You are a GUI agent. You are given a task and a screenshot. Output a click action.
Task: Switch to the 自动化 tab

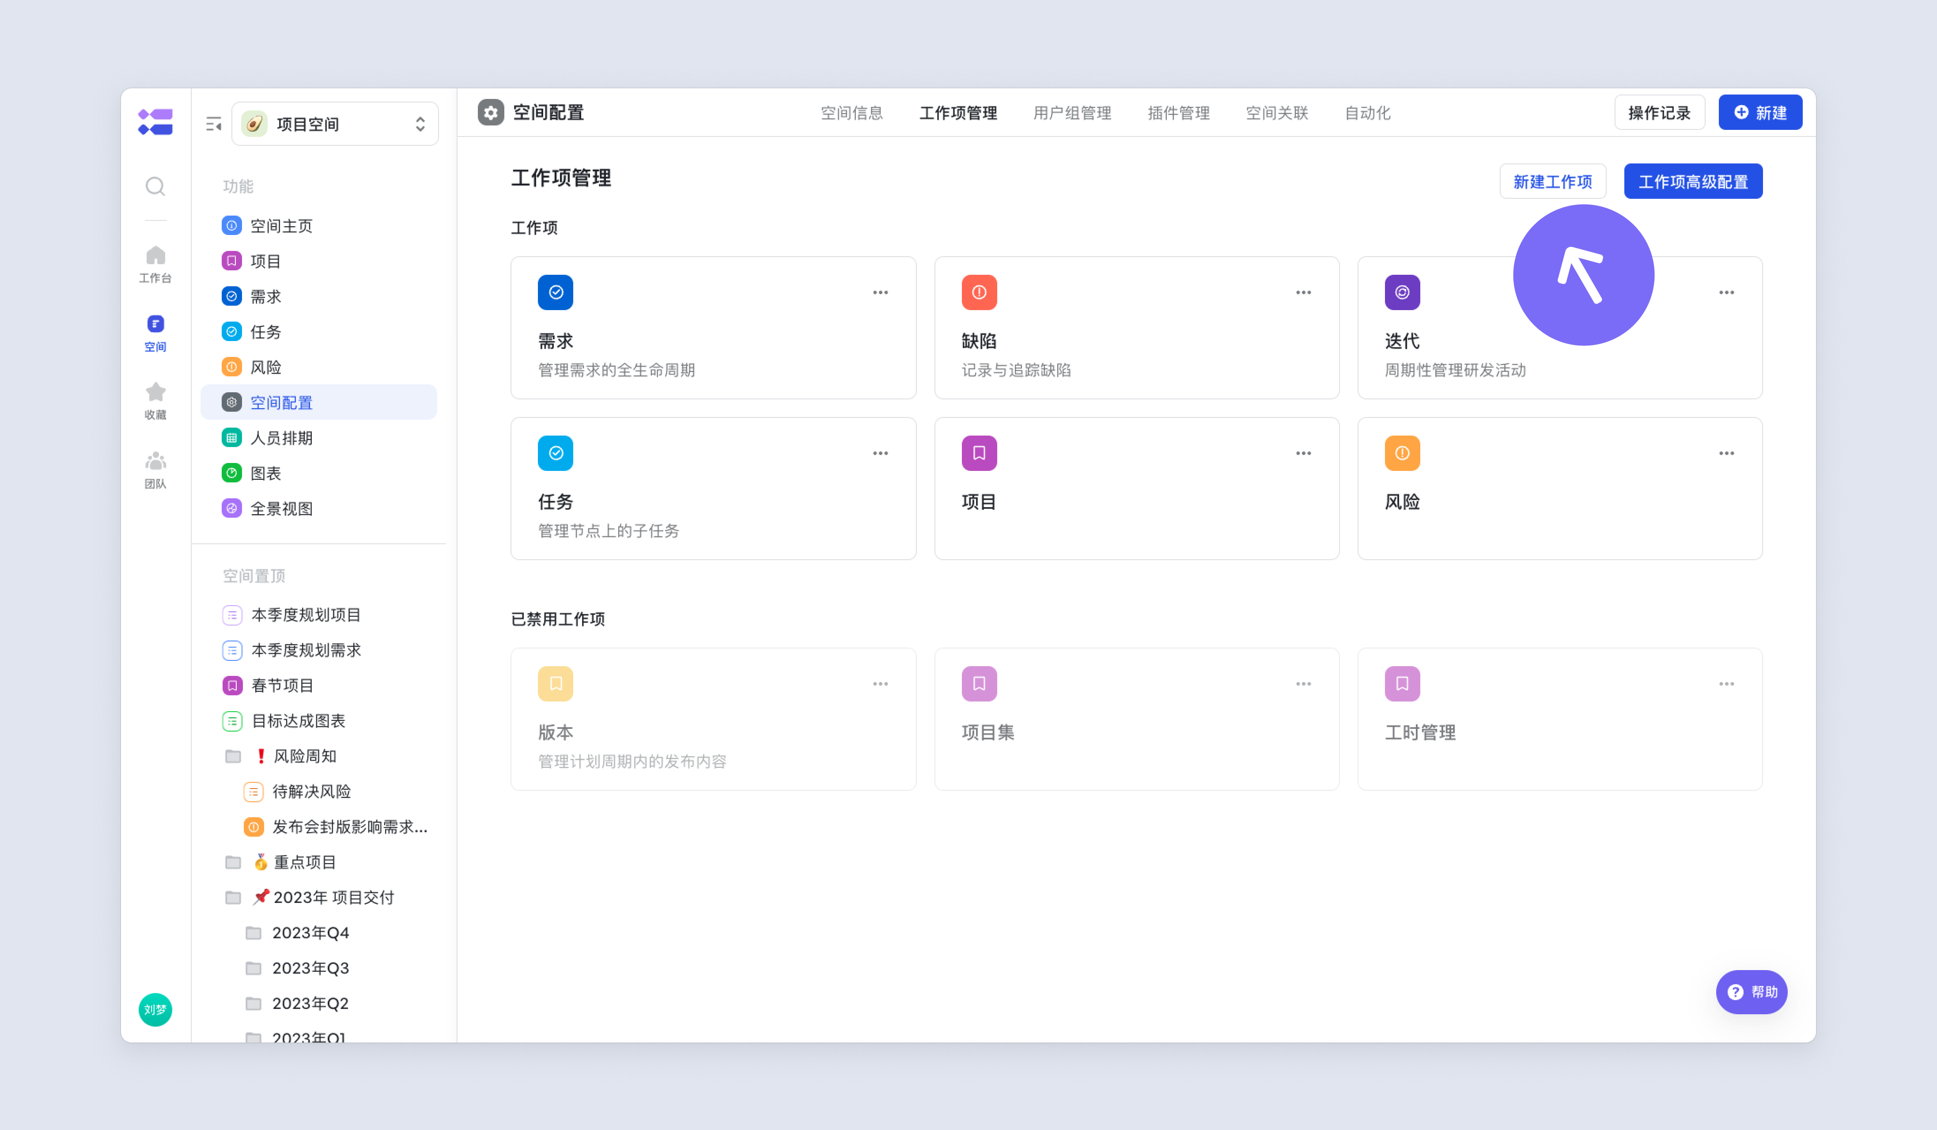[x=1367, y=113]
